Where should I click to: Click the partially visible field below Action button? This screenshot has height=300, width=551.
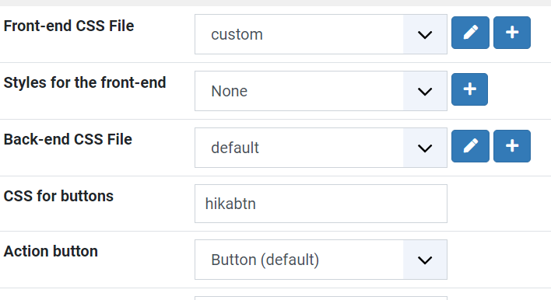pos(321,298)
